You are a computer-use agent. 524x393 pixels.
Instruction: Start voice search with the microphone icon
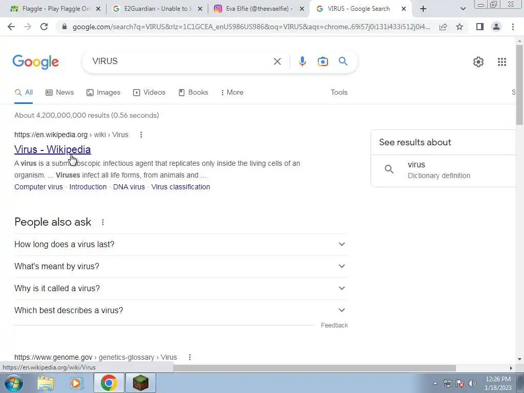click(x=302, y=61)
